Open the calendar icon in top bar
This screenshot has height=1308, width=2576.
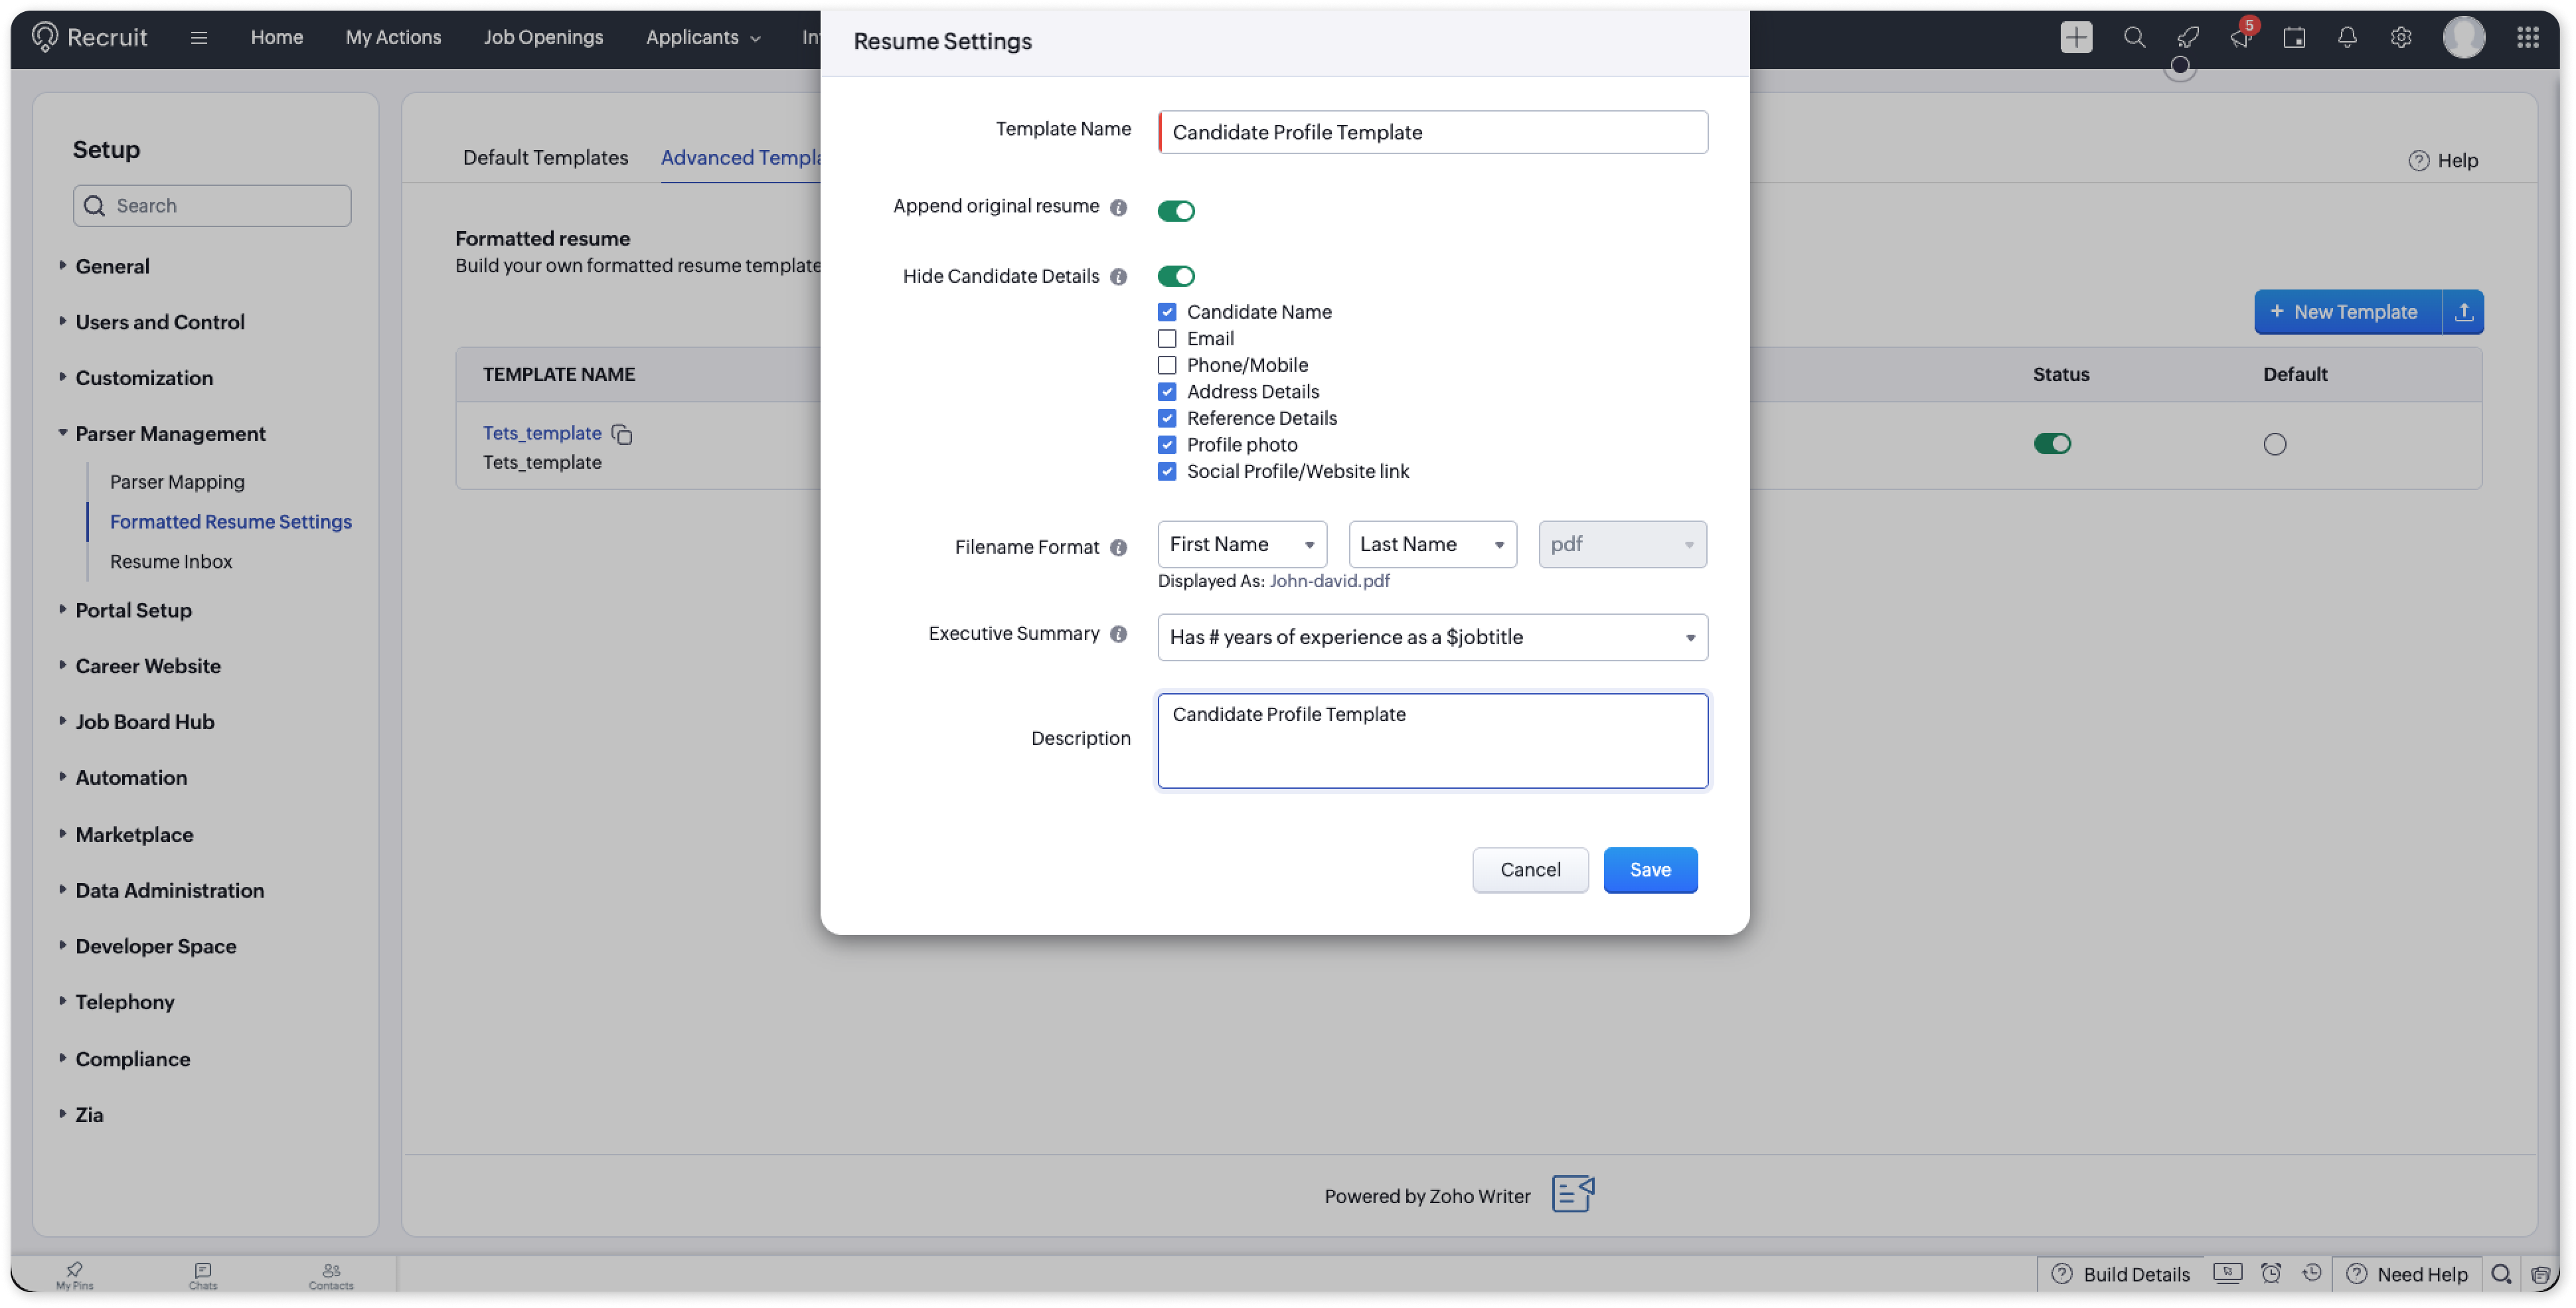[x=2294, y=38]
